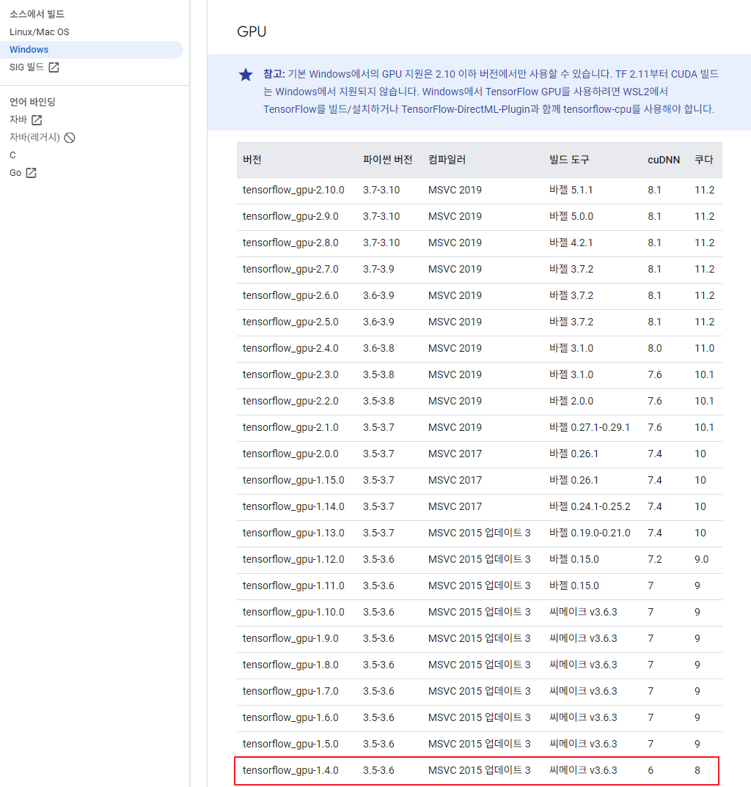Click external link icon beside 자바

pyautogui.click(x=37, y=120)
